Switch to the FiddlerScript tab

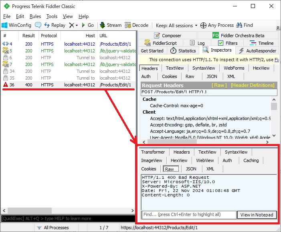[x=161, y=43]
